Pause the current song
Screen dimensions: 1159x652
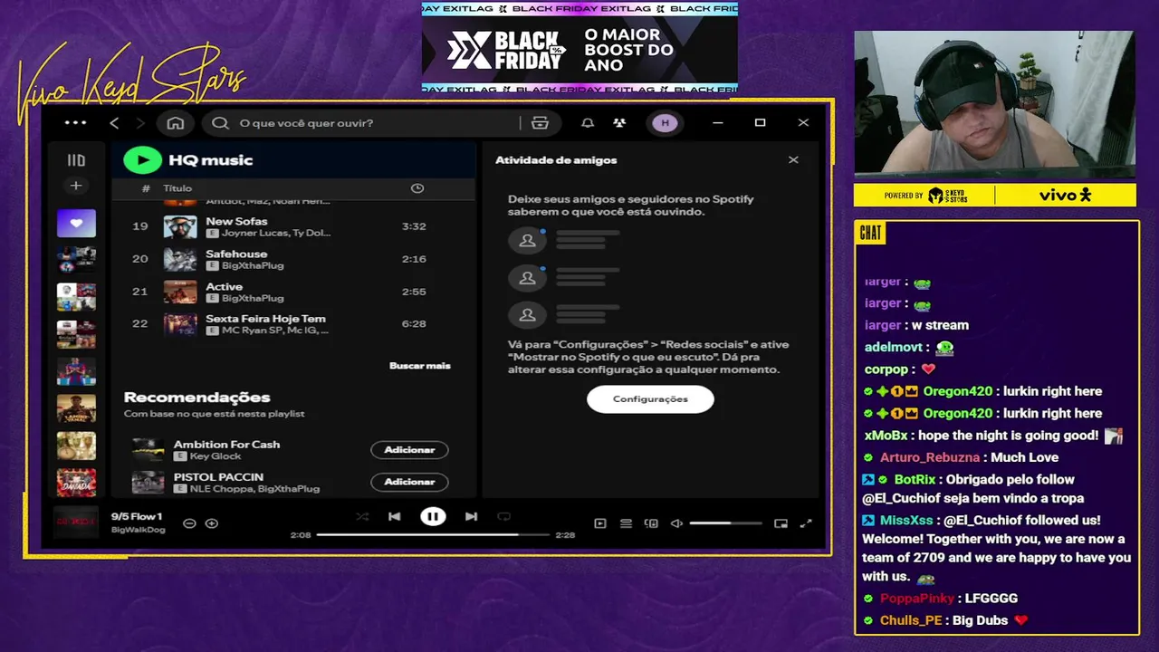click(x=433, y=516)
